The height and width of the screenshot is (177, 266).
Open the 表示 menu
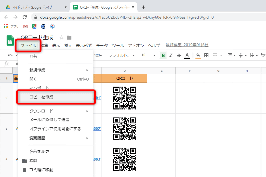(x=56, y=45)
